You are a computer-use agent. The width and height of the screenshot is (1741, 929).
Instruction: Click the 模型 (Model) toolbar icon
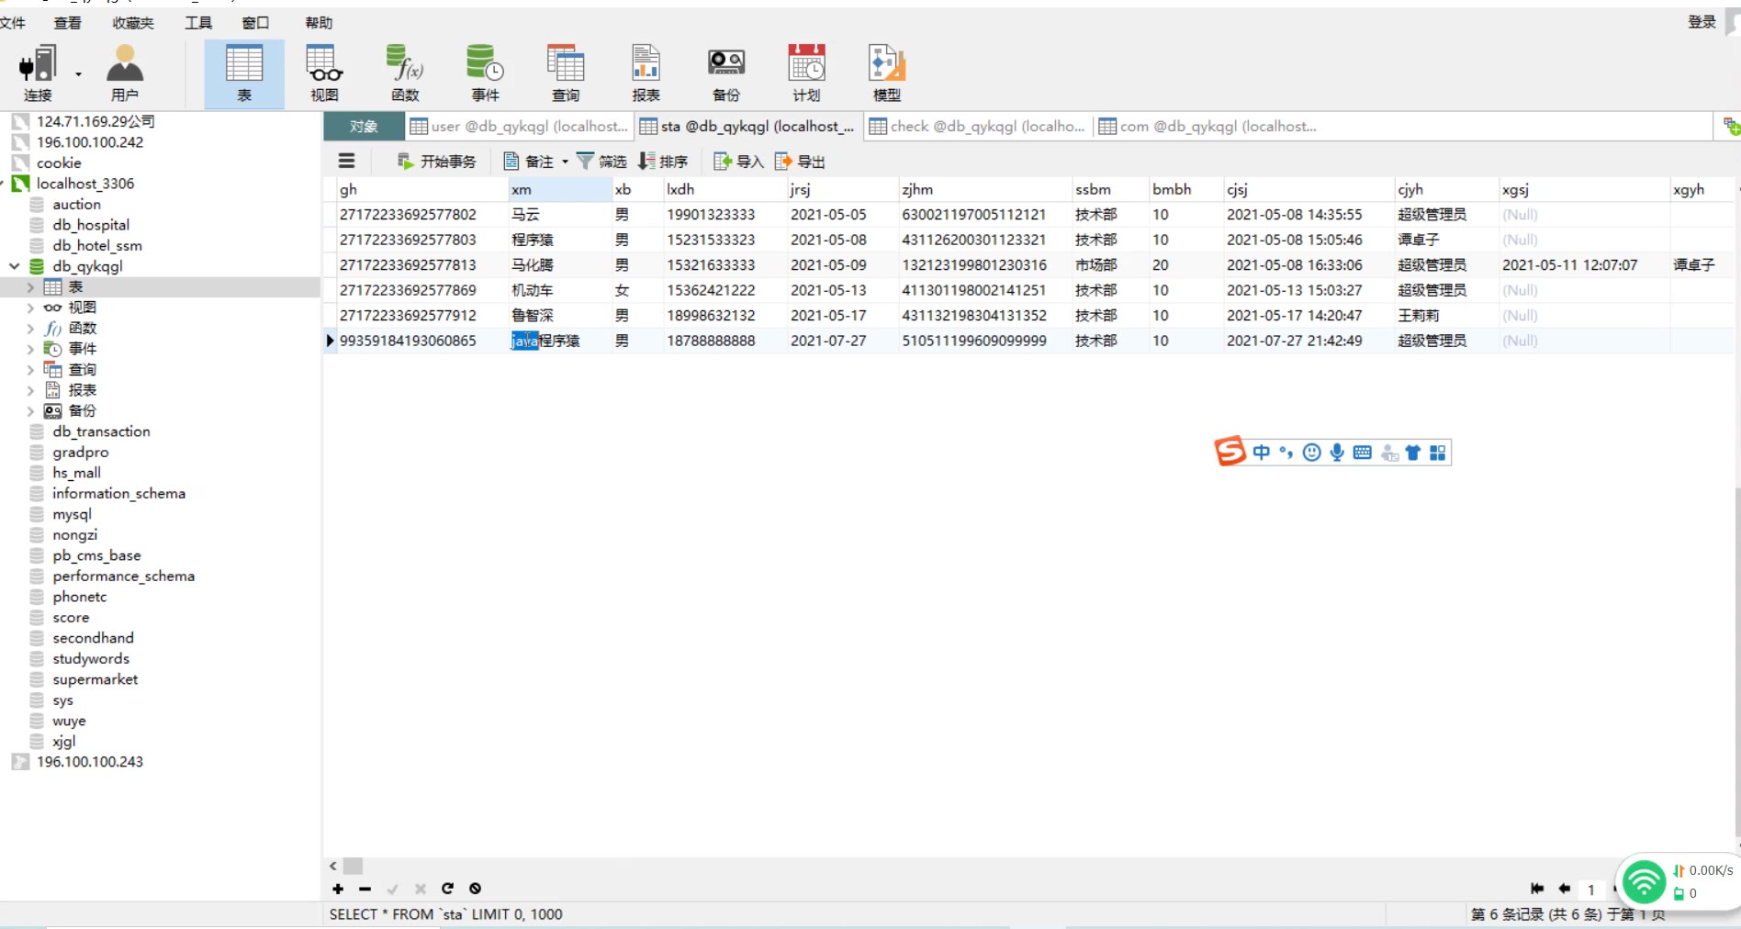886,73
